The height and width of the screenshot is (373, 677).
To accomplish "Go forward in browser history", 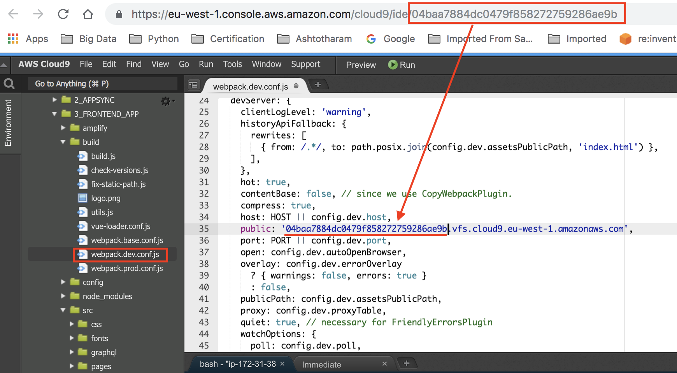I will pos(38,14).
